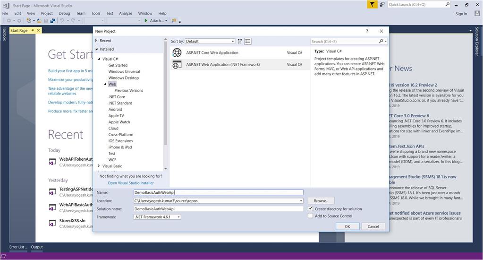Select the ASP.NET Core Web Application template icon
This screenshot has width=483, height=260.
177,53
